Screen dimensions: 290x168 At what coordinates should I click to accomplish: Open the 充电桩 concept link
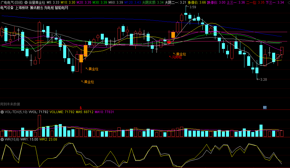pos(49,8)
